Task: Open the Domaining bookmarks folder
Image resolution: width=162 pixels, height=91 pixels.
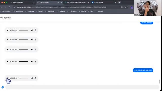Action: pos(18,11)
